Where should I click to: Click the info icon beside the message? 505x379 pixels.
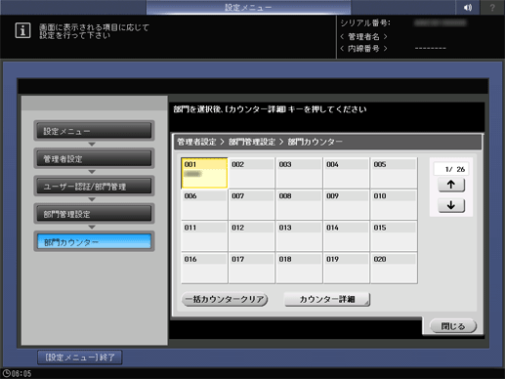[x=22, y=30]
